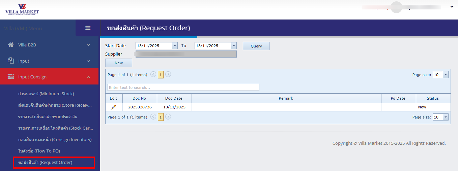This screenshot has height=171, width=458.
Task: Open กำหนดพาร์ (Minimum Stock) page
Action: tap(46, 94)
